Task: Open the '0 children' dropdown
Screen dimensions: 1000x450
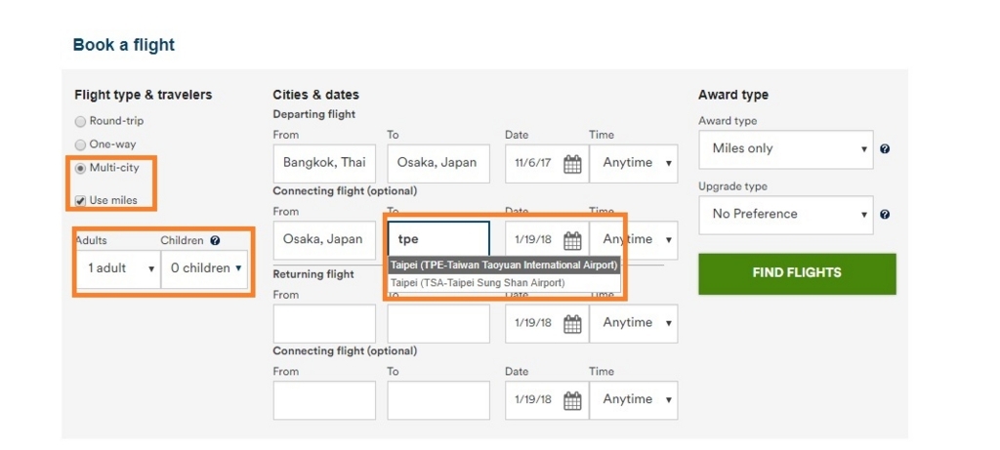Action: pos(205,268)
